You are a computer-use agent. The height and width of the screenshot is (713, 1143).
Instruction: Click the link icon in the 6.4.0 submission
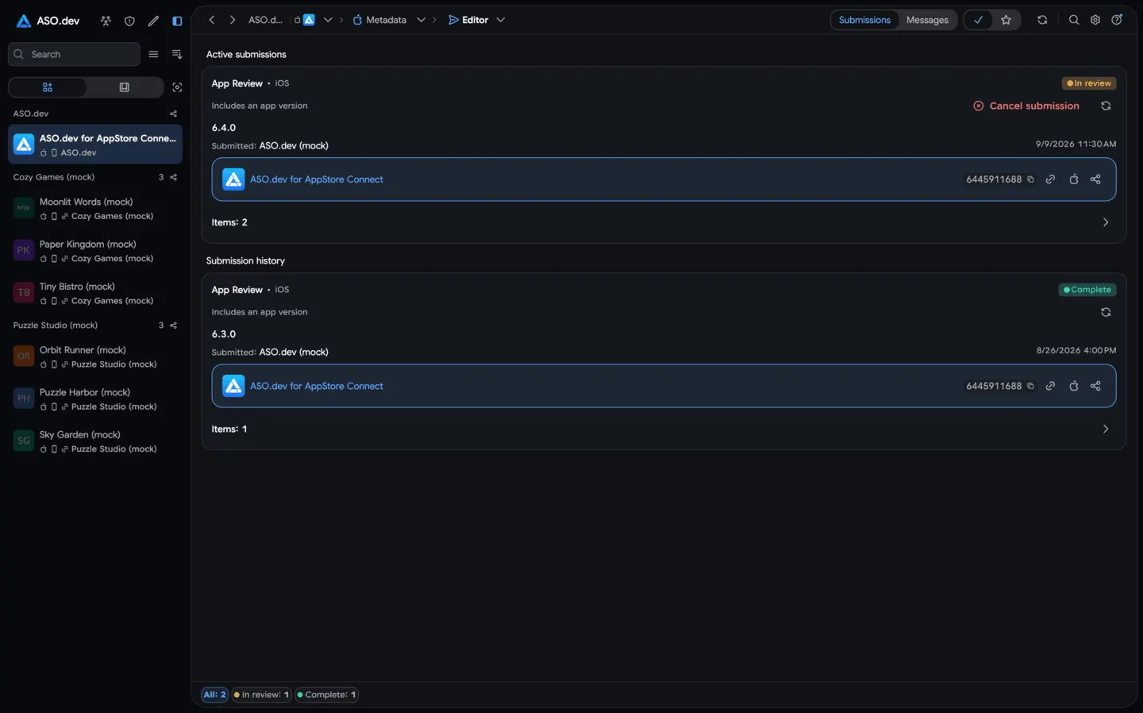pos(1050,179)
